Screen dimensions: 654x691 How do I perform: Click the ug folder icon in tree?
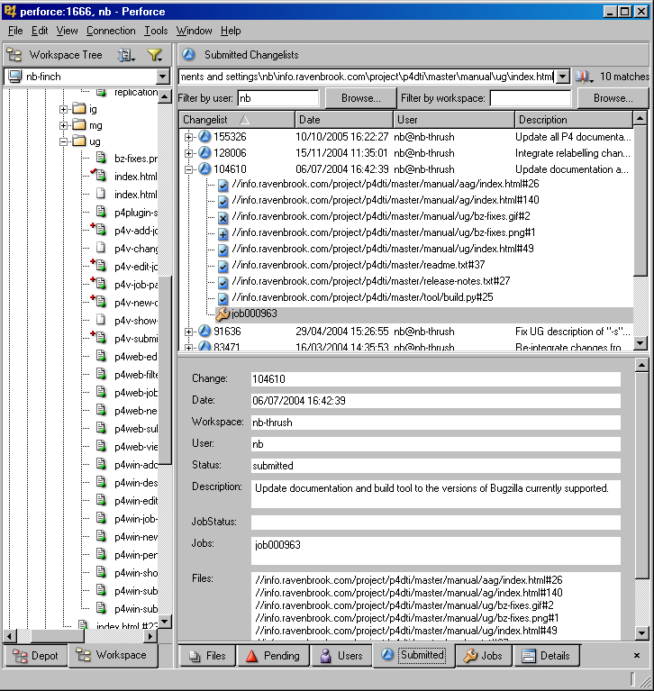tap(78, 142)
